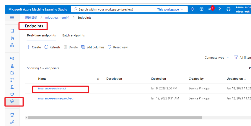Open Linked services icon in sidebar
The height and width of the screenshot is (126, 251).
click(x=12, y=122)
